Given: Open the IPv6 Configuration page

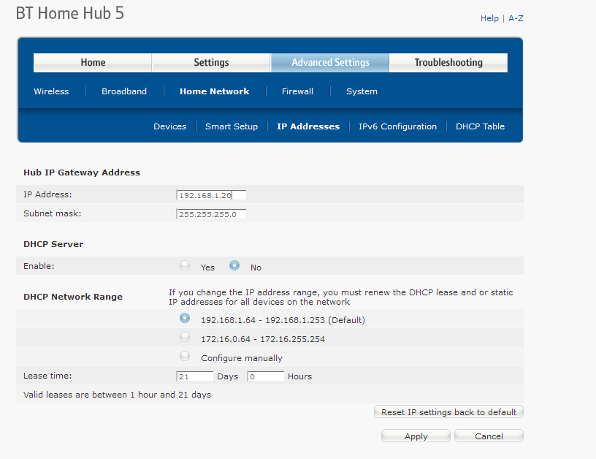Looking at the screenshot, I should [397, 126].
